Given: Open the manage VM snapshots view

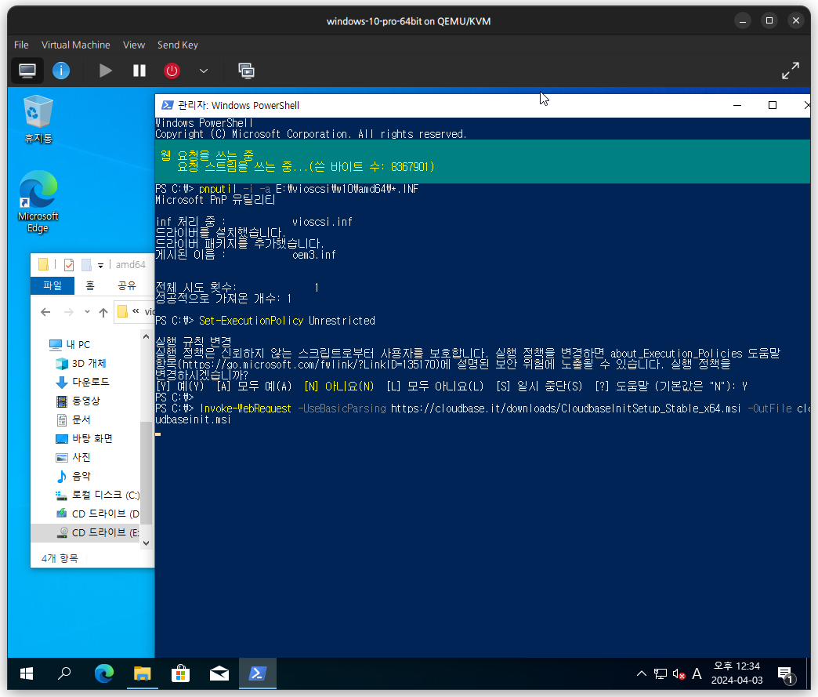Looking at the screenshot, I should pyautogui.click(x=246, y=71).
